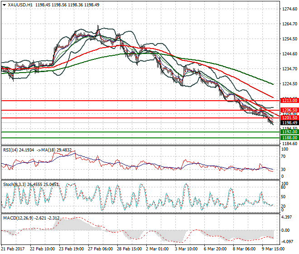
Task: Select the 6 Mar 20:00 time axis label
Action: tap(215, 249)
